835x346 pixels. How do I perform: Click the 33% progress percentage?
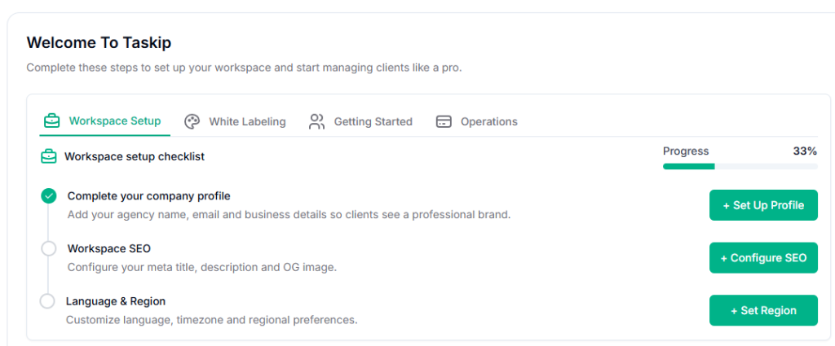pos(805,151)
